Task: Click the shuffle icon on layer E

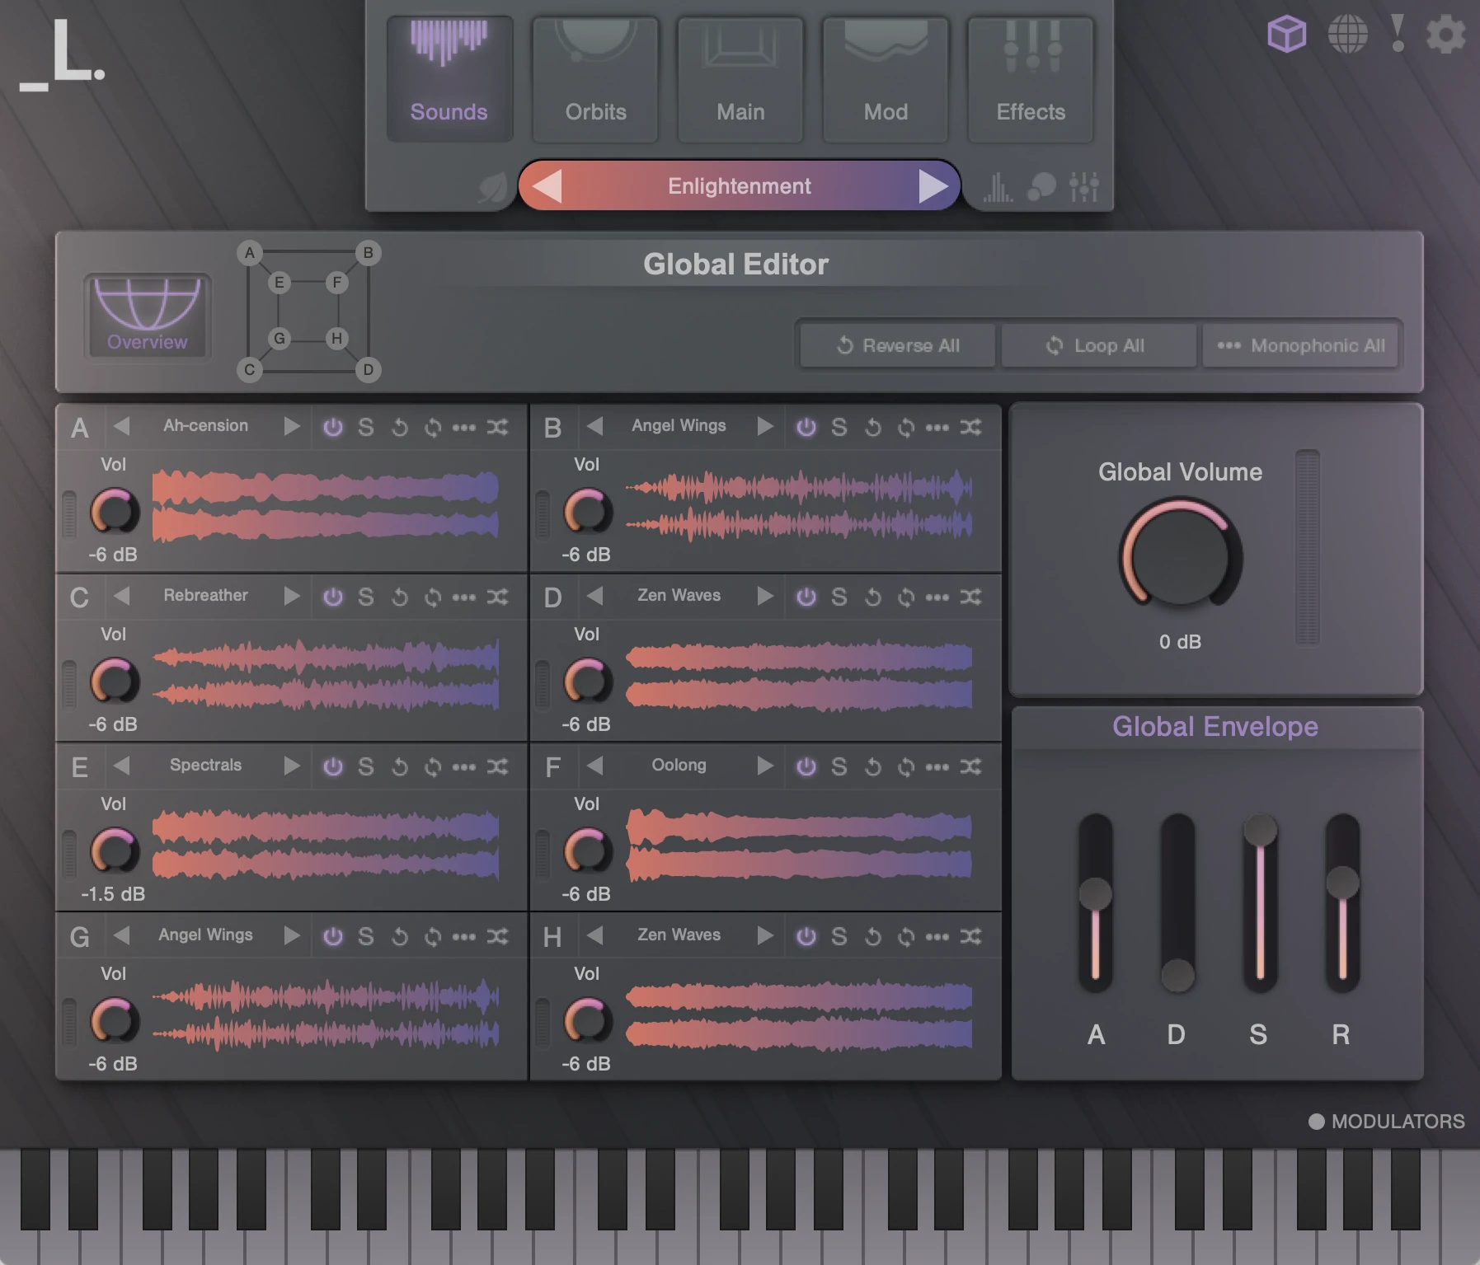Action: (497, 766)
